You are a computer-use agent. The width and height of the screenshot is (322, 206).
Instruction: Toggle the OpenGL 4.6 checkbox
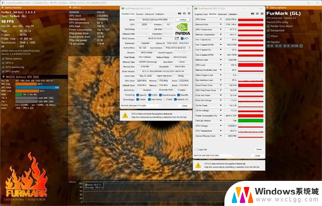175,99
